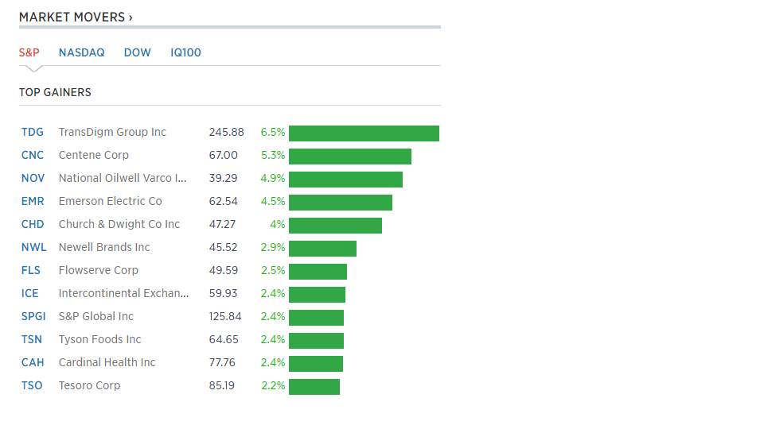Open the IQ100 tab

coord(185,52)
